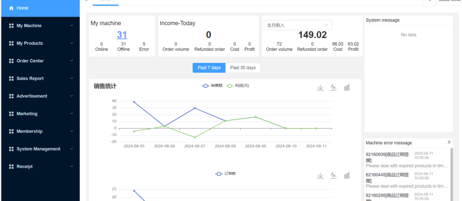Viewport: 462px width, 201px height.
Task: Click the Marketing grid icon
Action: (12, 113)
